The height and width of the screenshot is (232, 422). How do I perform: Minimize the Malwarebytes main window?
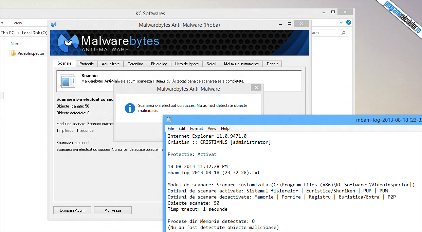pyautogui.click(x=280, y=24)
